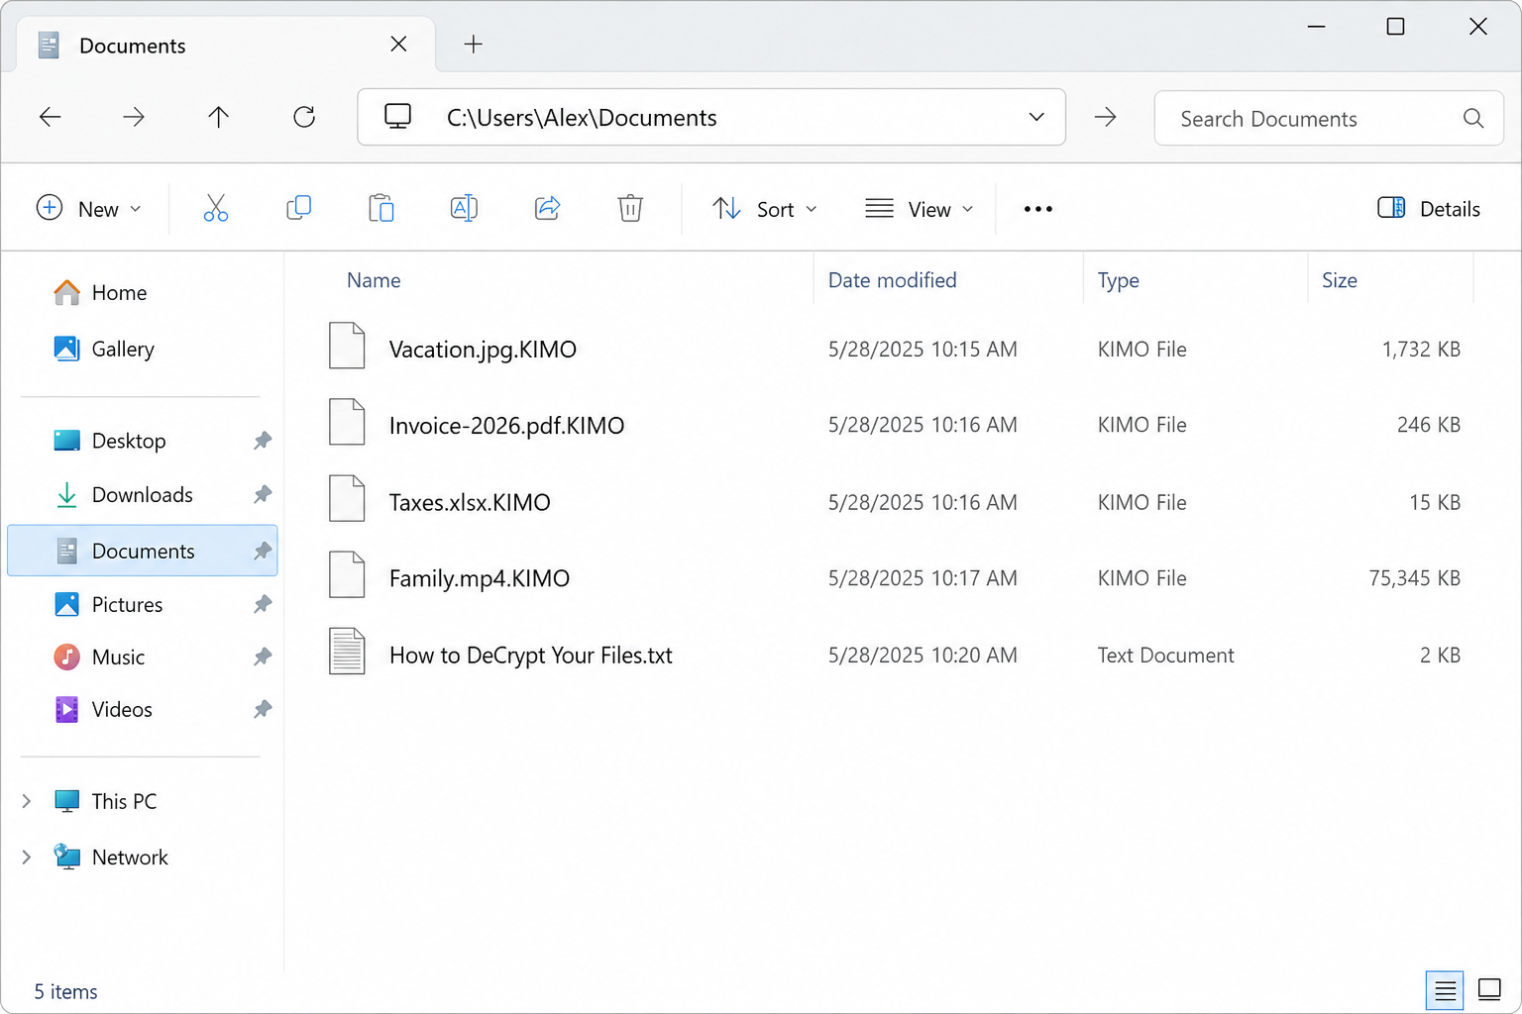Select How to DeCrypt Your Files.txt
This screenshot has width=1522, height=1014.
pos(531,655)
